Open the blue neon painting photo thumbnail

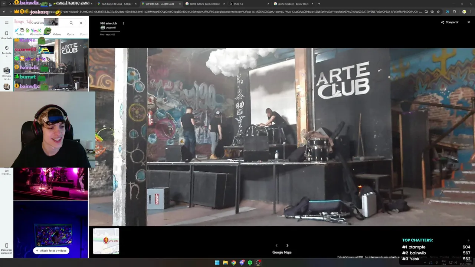(x=51, y=229)
